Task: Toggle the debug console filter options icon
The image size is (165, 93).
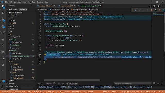Action: click(154, 83)
